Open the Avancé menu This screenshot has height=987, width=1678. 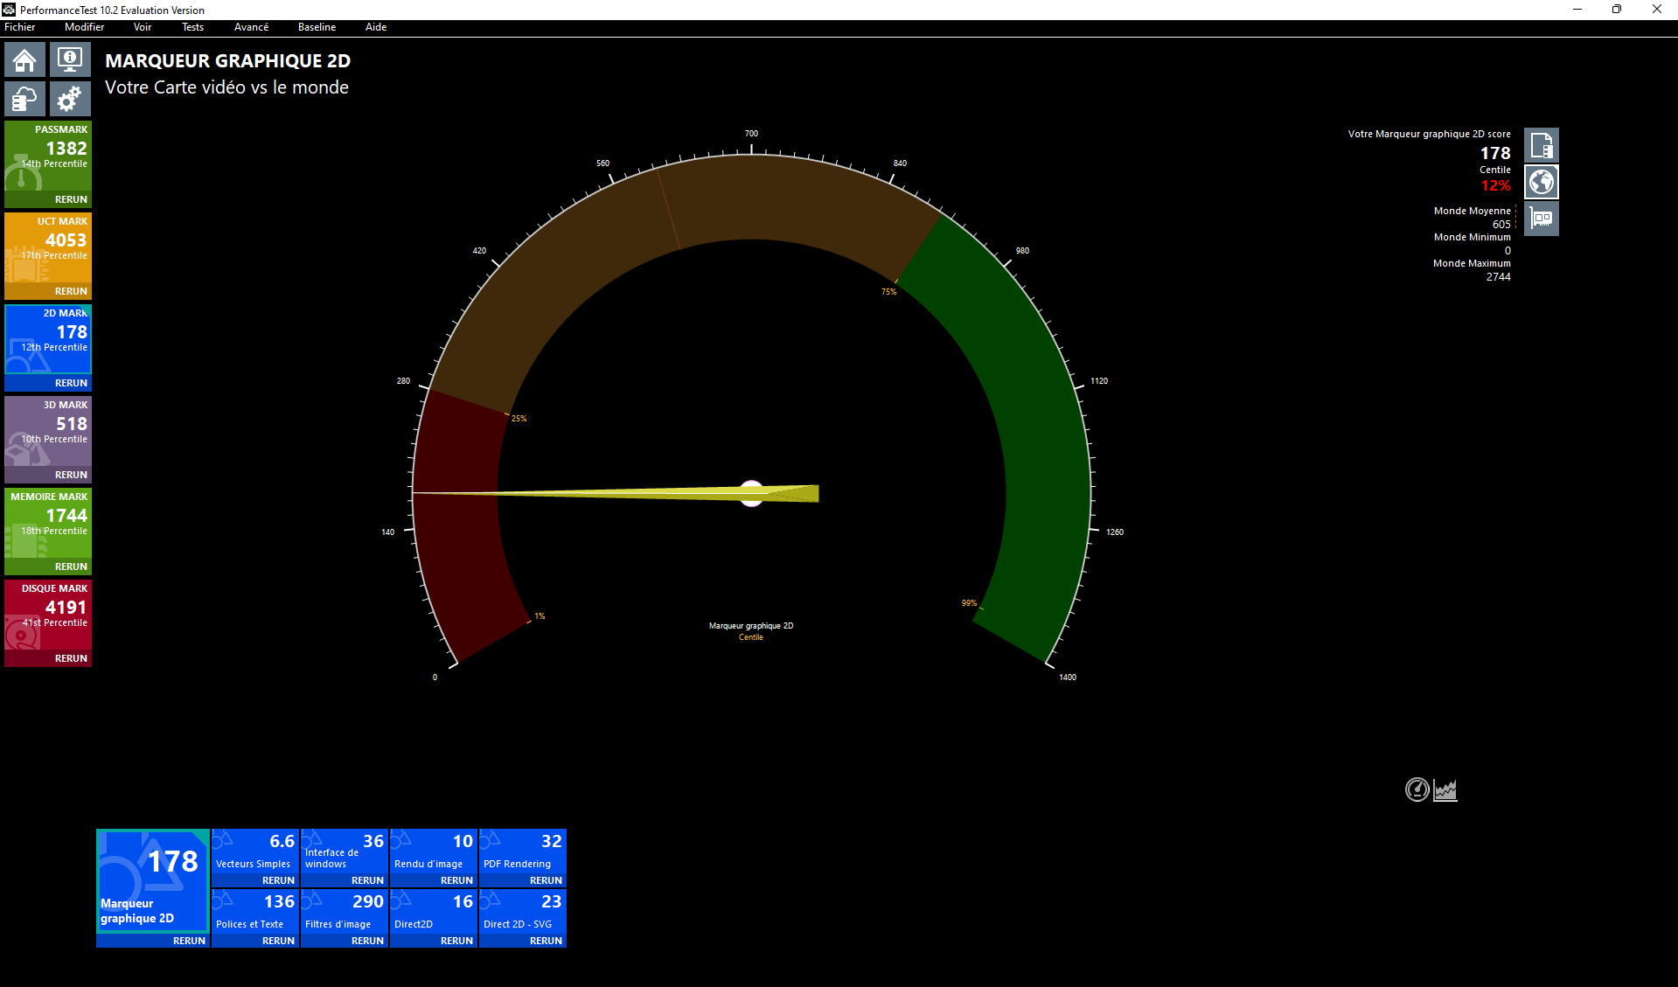251,27
